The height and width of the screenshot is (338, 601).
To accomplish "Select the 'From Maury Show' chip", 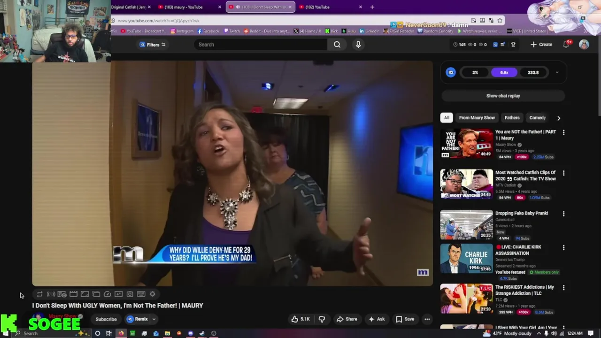I will [477, 118].
